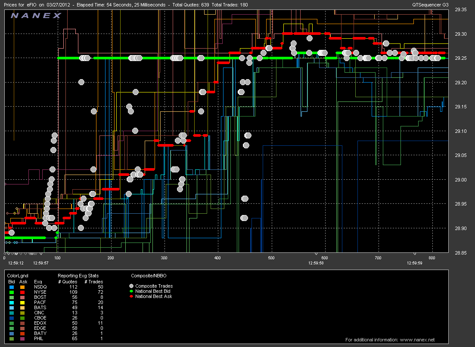Click the 'Total Trades: 180' header text
475x347 pixels.
(x=230, y=5)
